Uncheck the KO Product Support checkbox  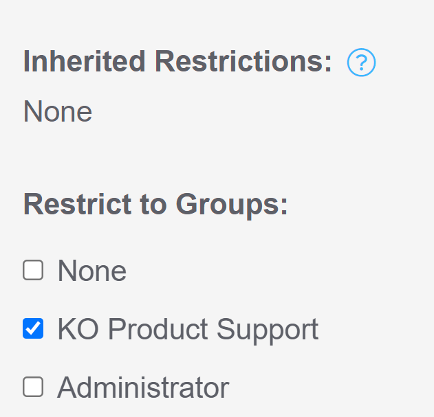click(33, 329)
